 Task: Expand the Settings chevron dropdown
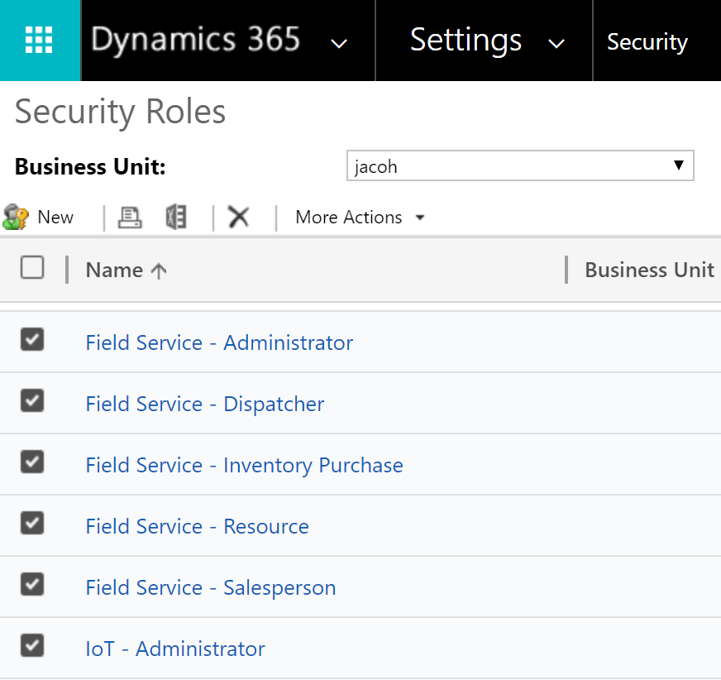[557, 43]
